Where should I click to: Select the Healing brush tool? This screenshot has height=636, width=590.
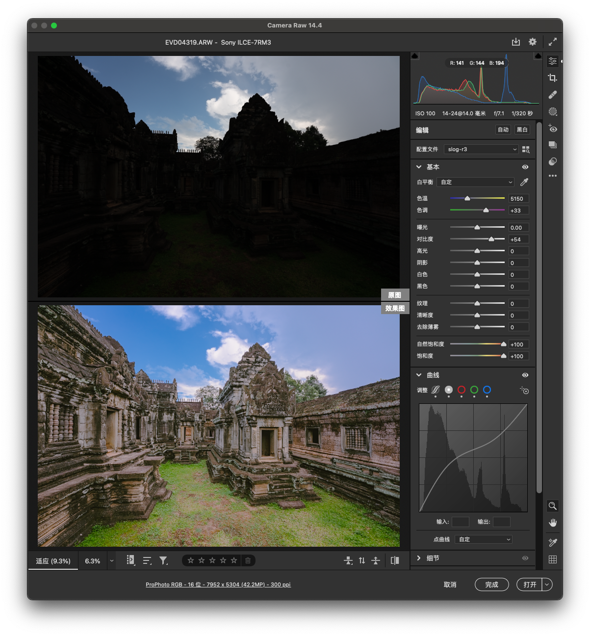(x=552, y=95)
